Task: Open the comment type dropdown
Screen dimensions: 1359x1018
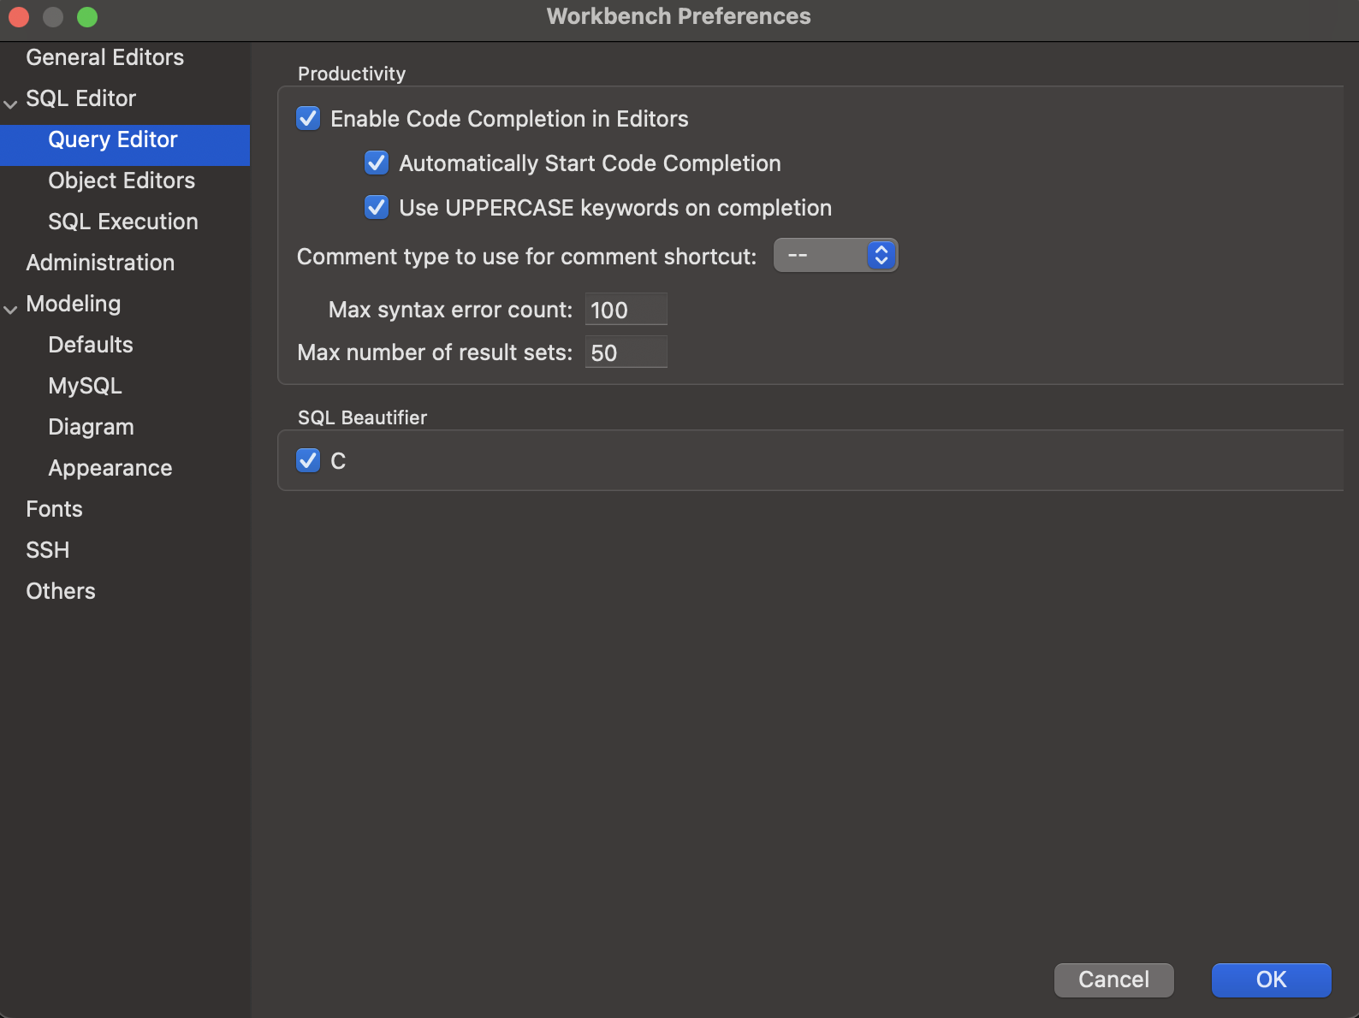Action: [835, 255]
